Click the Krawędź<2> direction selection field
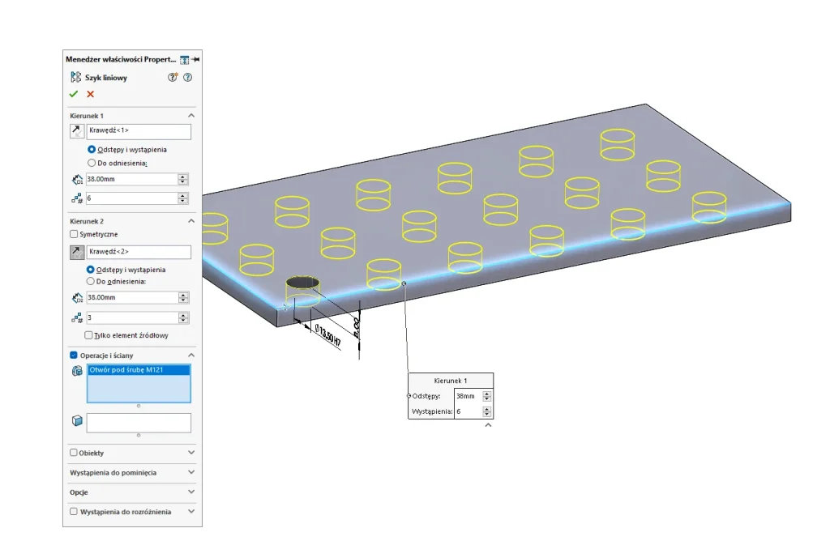Viewport: 830px width, 545px height. click(x=139, y=252)
